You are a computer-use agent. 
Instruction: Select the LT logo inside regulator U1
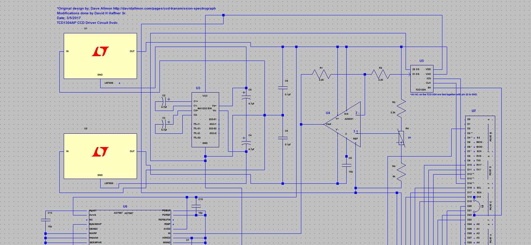coord(101,52)
